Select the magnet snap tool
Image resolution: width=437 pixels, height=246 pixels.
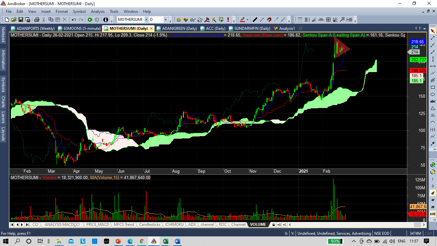(269, 20)
